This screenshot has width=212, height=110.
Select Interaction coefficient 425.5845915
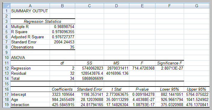pos(62,105)
